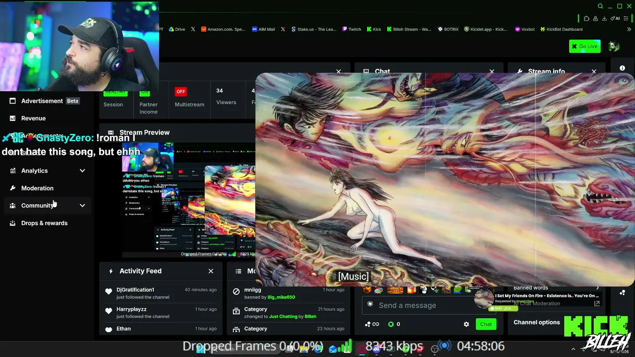This screenshot has height=357, width=635.
Task: Open Big_mike650 moderator profile link
Action: tap(281, 297)
